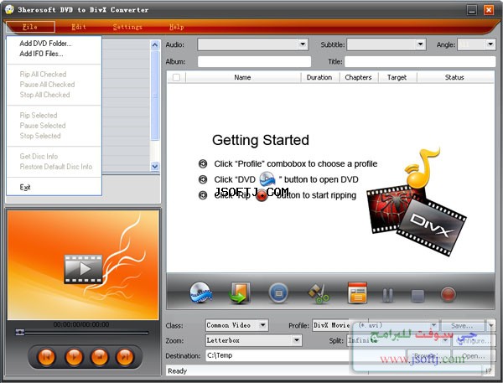The image size is (503, 383).
Task: Click the Save... profile button
Action: [x=463, y=325]
